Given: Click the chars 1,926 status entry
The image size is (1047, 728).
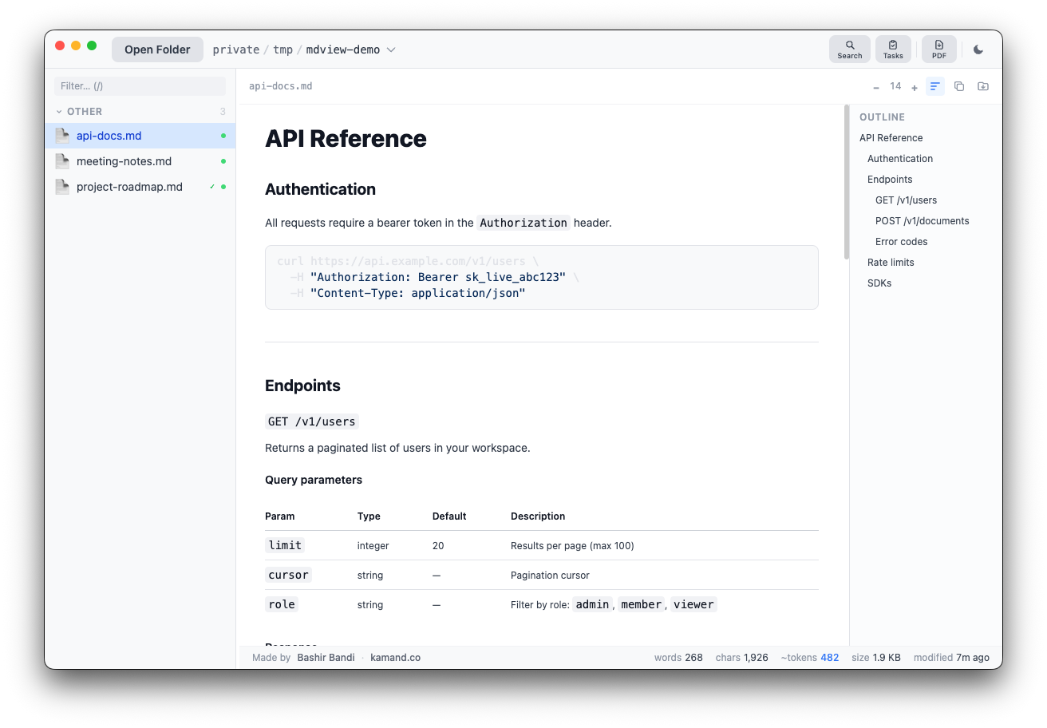Looking at the screenshot, I should click(742, 658).
